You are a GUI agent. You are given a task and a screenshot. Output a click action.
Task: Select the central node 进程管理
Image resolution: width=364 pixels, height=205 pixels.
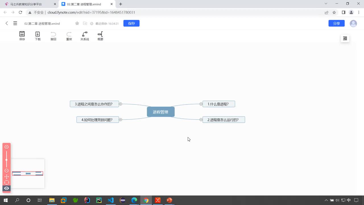click(161, 112)
